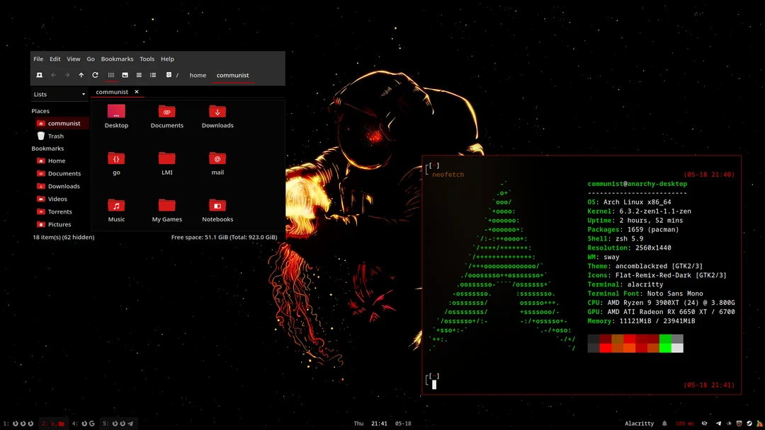Open the Places item for communist
765x430 pixels.
click(64, 122)
